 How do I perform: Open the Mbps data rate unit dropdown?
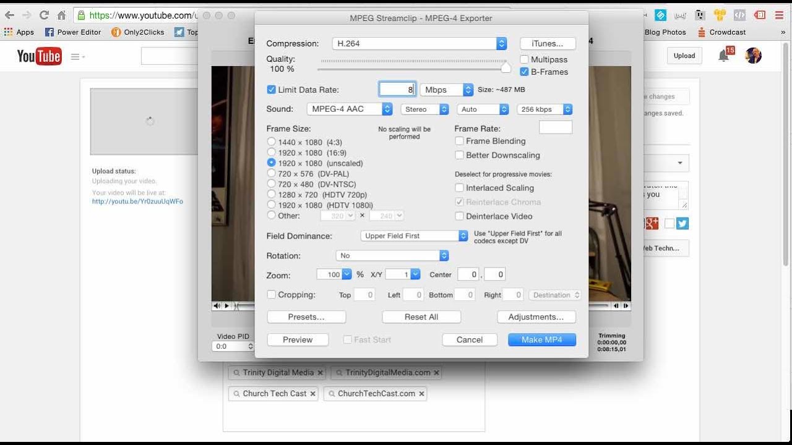(x=446, y=90)
